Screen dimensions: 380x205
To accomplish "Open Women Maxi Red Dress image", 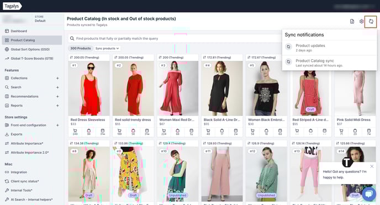I will (177, 88).
